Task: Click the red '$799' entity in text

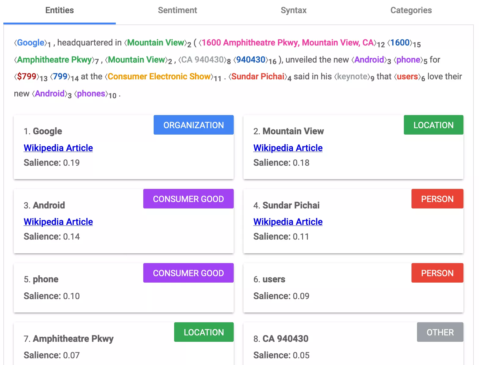Action: pyautogui.click(x=27, y=76)
